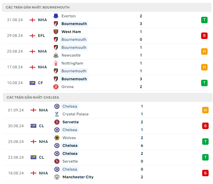Screen dimensions: 213x184
Task: Click the Nottingham Forest crest icon
Action: click(56, 63)
